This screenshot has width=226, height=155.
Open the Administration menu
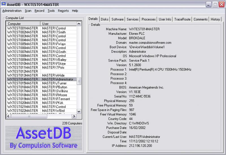point(12,11)
